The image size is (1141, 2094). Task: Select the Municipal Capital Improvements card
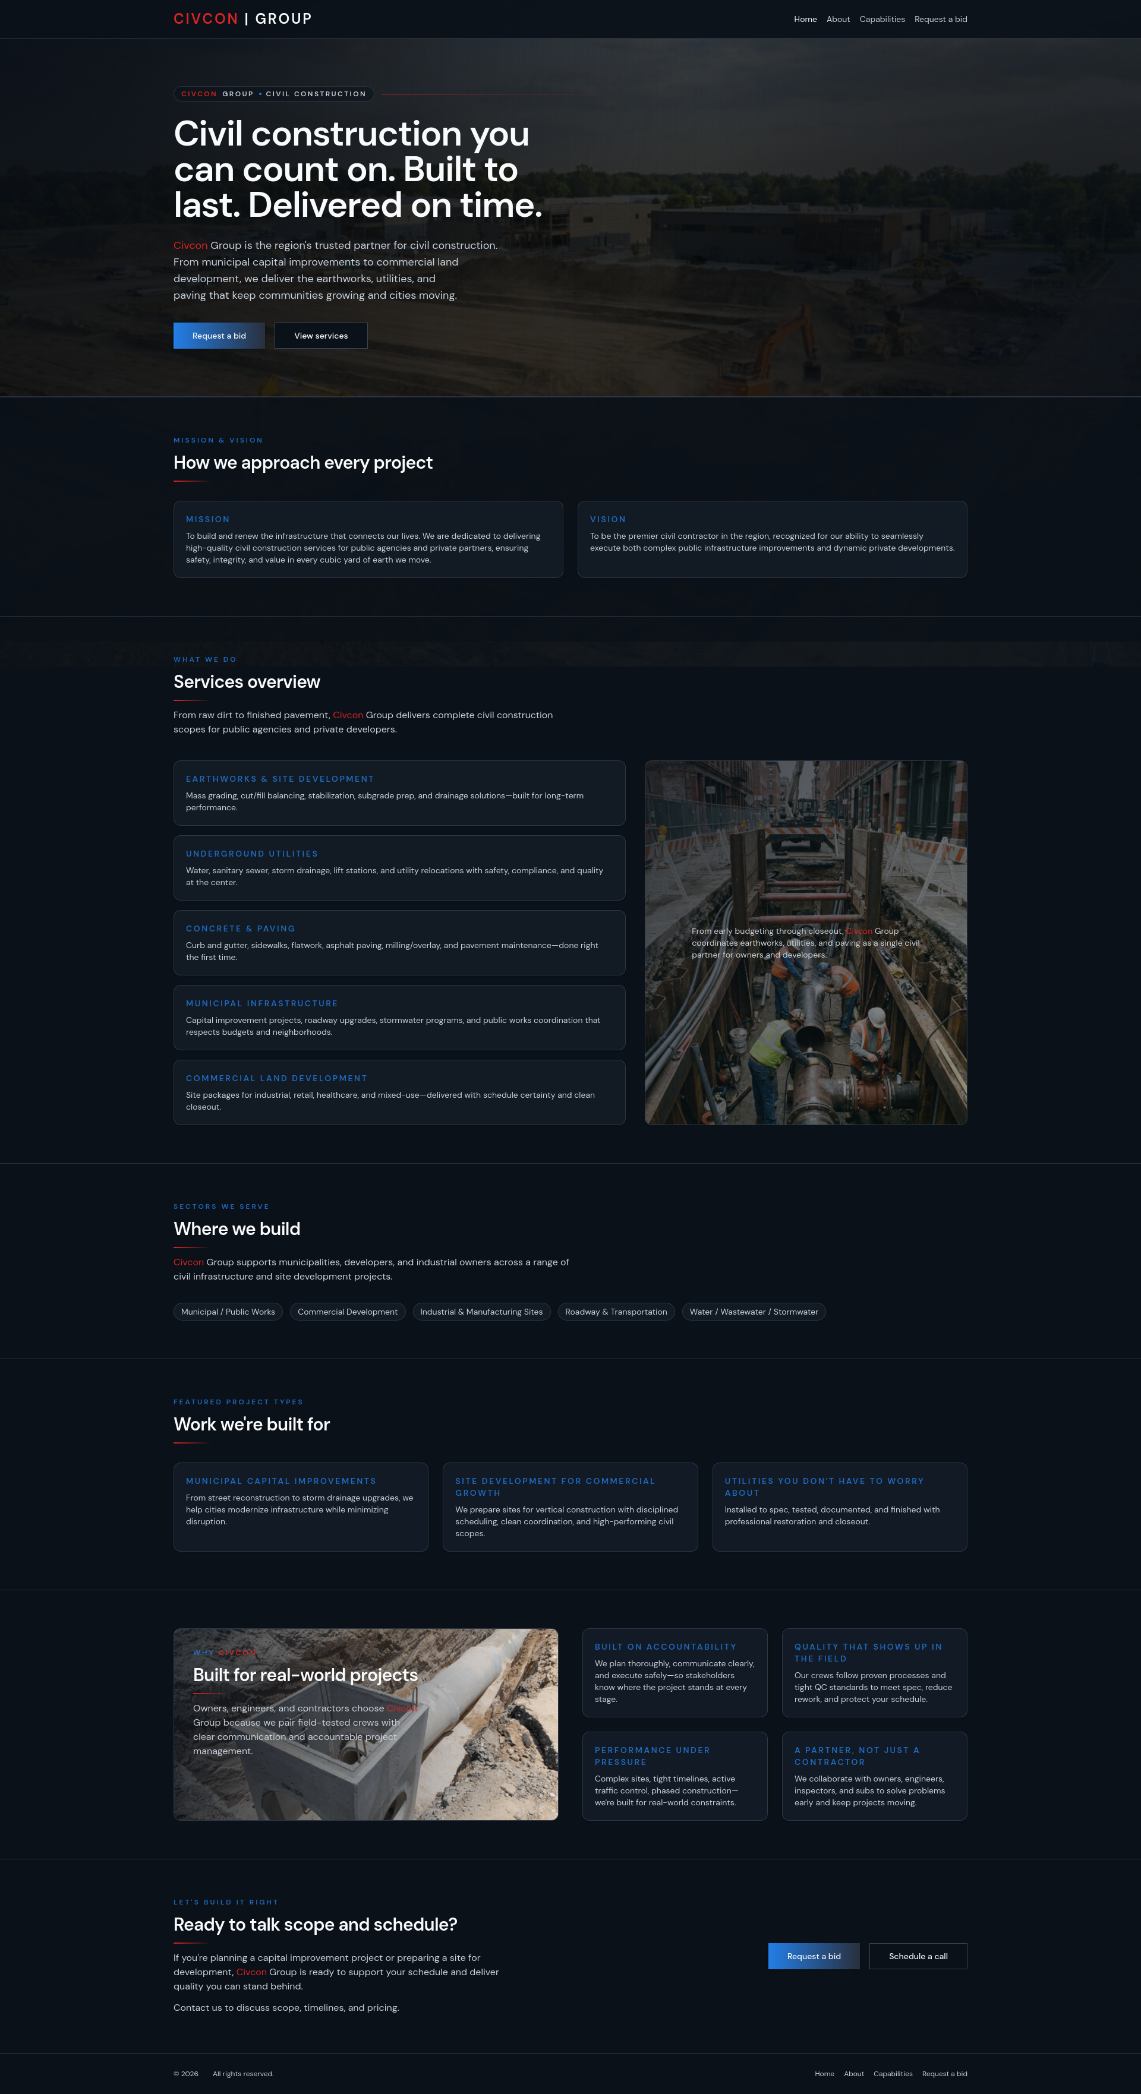click(301, 1507)
